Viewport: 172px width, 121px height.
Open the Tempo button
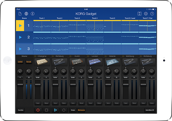click(x=73, y=110)
